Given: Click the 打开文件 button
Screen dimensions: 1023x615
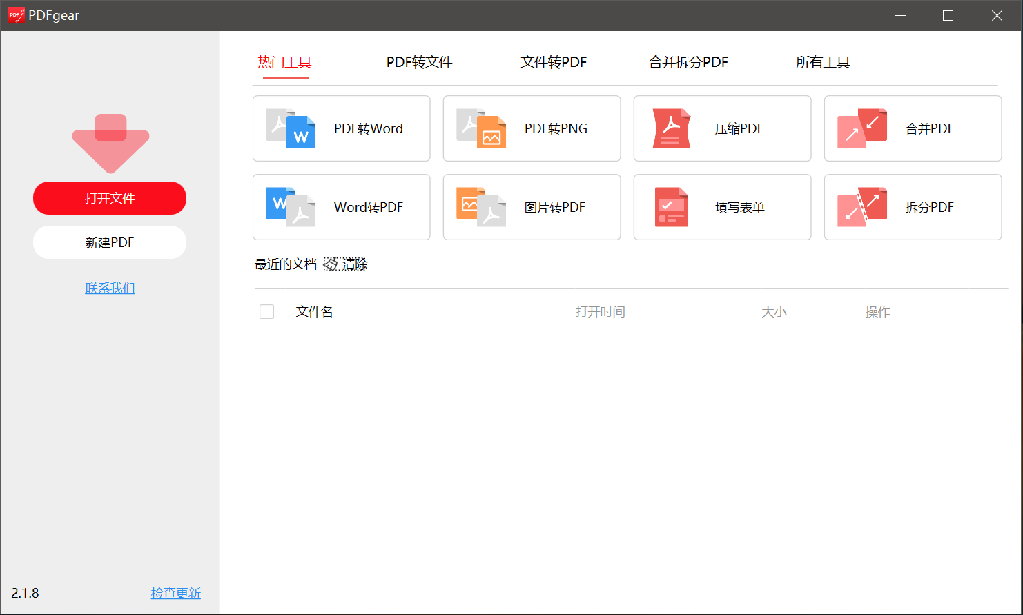Looking at the screenshot, I should pos(109,197).
